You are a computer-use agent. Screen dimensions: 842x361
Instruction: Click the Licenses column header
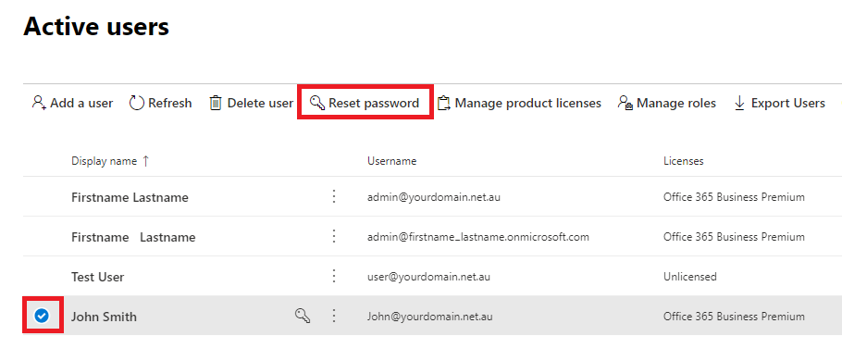coord(684,161)
